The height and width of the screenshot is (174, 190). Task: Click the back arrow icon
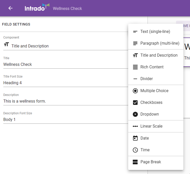pos(10,8)
